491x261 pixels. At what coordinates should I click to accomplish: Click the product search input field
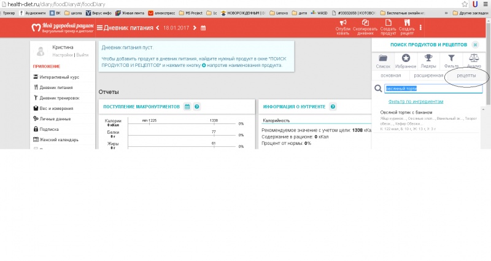pos(433,89)
